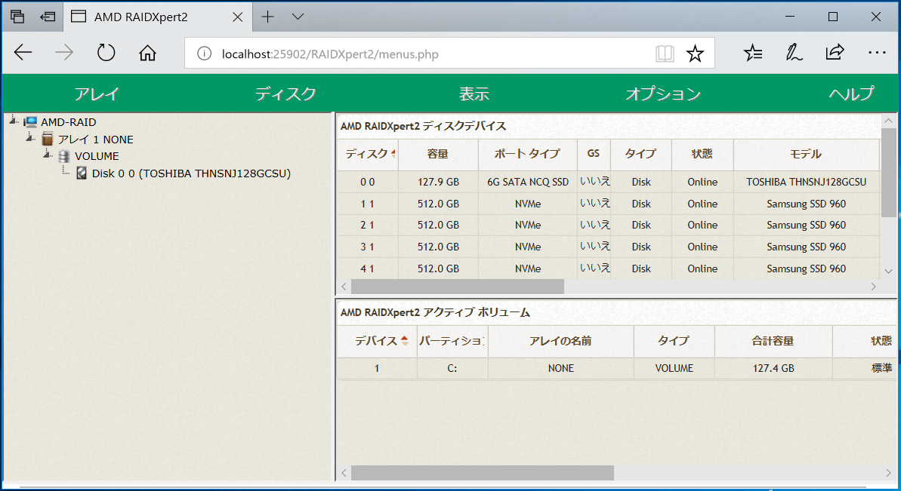Sort by the デバイス column header
901x491 pixels.
pos(377,341)
